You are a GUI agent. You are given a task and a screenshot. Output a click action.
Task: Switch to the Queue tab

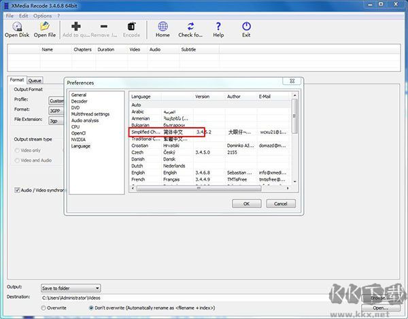click(35, 81)
